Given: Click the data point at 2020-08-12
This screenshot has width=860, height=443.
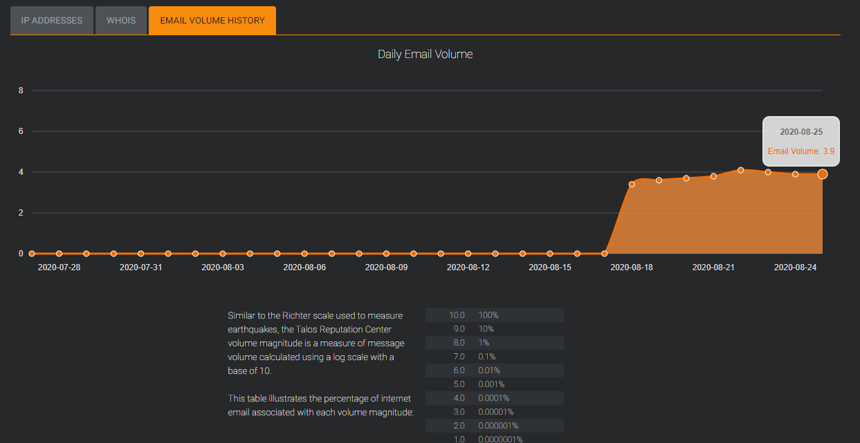Looking at the screenshot, I should (468, 254).
